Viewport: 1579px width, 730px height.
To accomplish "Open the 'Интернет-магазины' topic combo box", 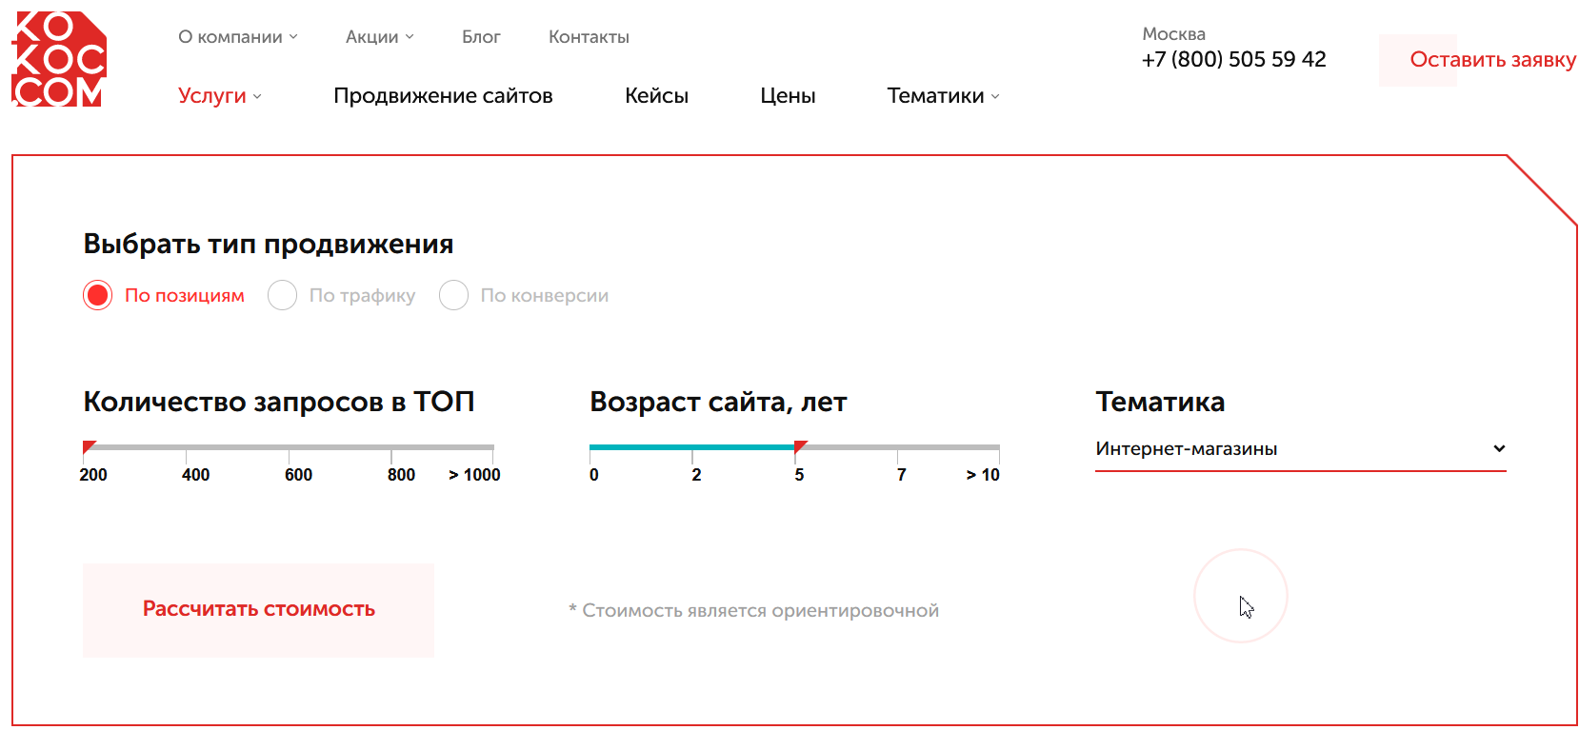I will [1301, 449].
